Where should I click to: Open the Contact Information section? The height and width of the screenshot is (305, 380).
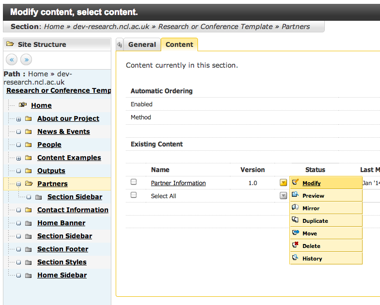point(73,210)
